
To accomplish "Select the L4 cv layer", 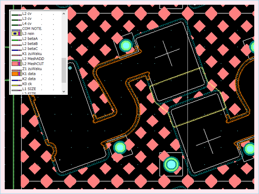I will coord(27,23).
